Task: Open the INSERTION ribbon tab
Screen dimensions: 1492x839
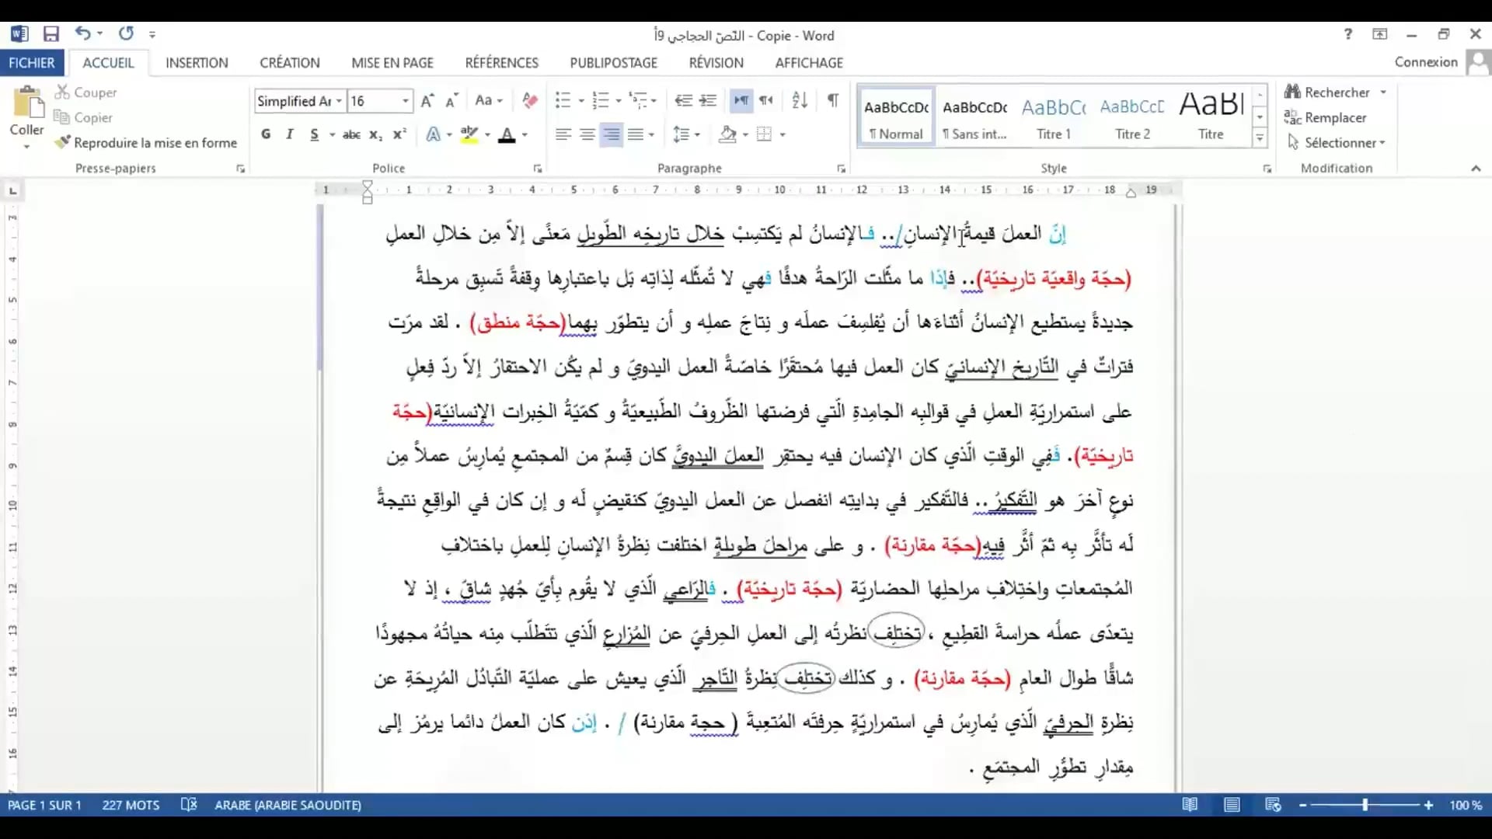Action: coord(197,63)
